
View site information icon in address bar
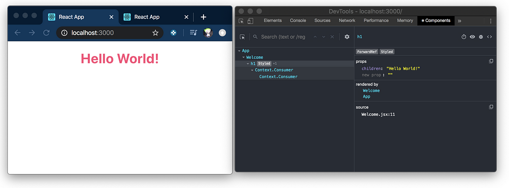point(64,33)
